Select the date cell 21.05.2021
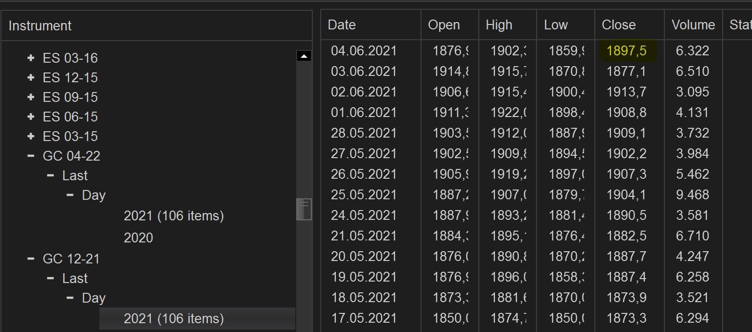Viewport: 752px width, 332px height. point(364,236)
